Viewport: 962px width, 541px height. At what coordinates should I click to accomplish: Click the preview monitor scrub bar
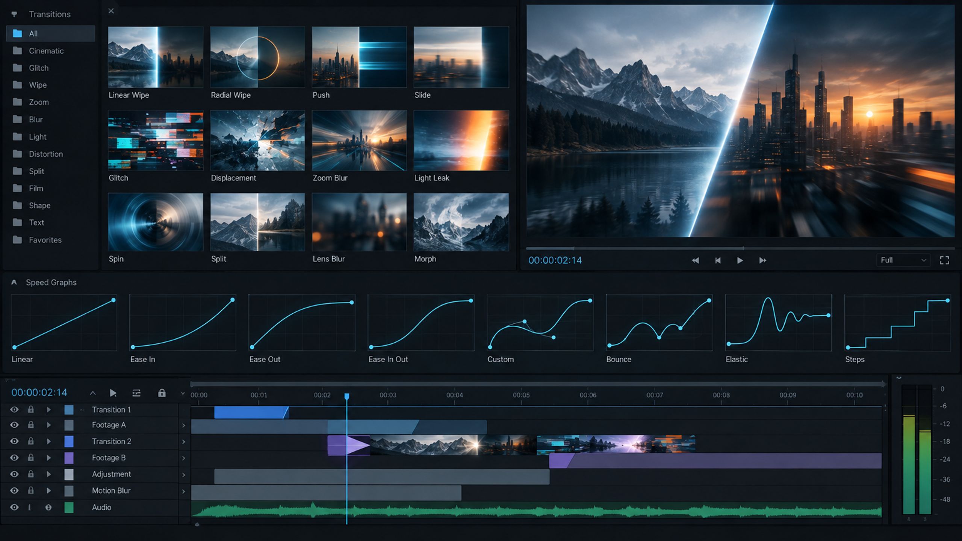coord(740,248)
